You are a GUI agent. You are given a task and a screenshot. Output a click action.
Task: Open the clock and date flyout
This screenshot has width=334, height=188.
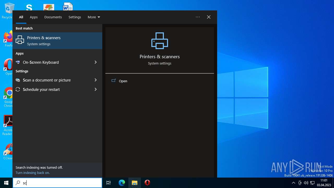324,183
